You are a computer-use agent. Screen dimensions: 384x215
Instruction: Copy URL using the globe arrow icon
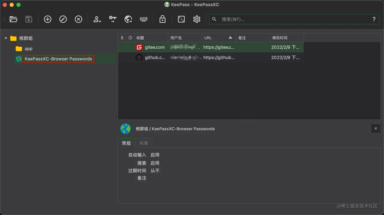point(128,19)
